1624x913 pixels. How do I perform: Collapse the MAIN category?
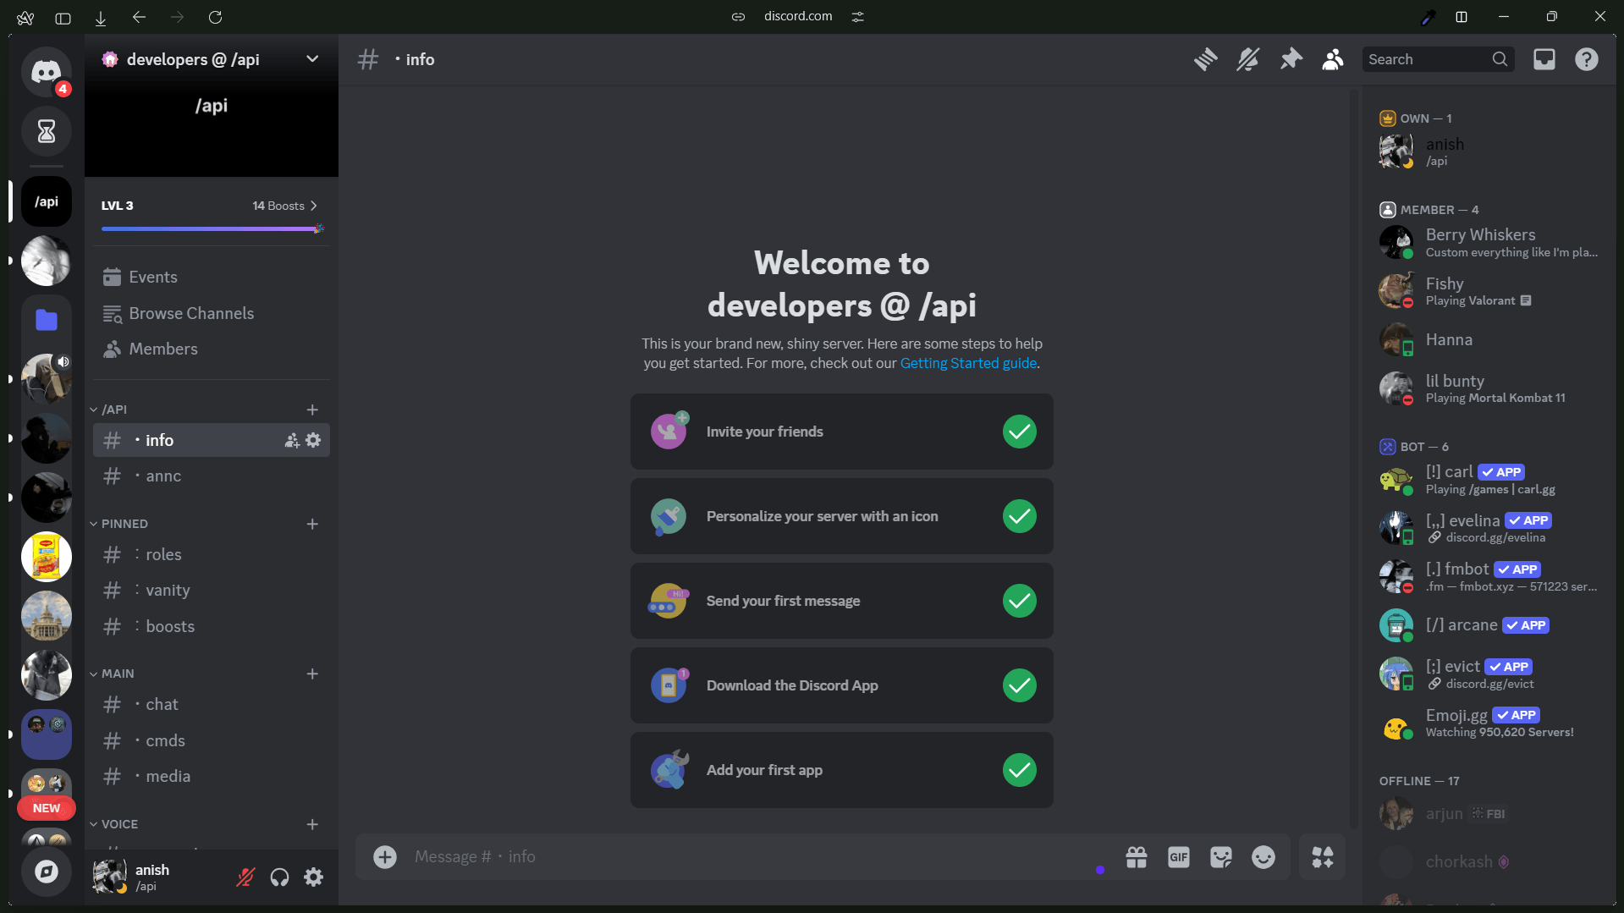[112, 674]
